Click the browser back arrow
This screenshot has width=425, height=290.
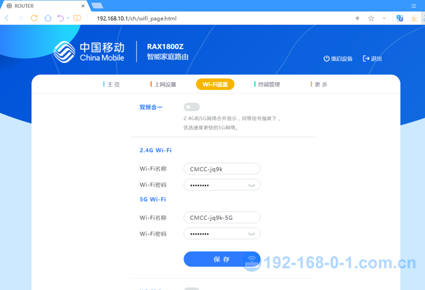click(7, 18)
